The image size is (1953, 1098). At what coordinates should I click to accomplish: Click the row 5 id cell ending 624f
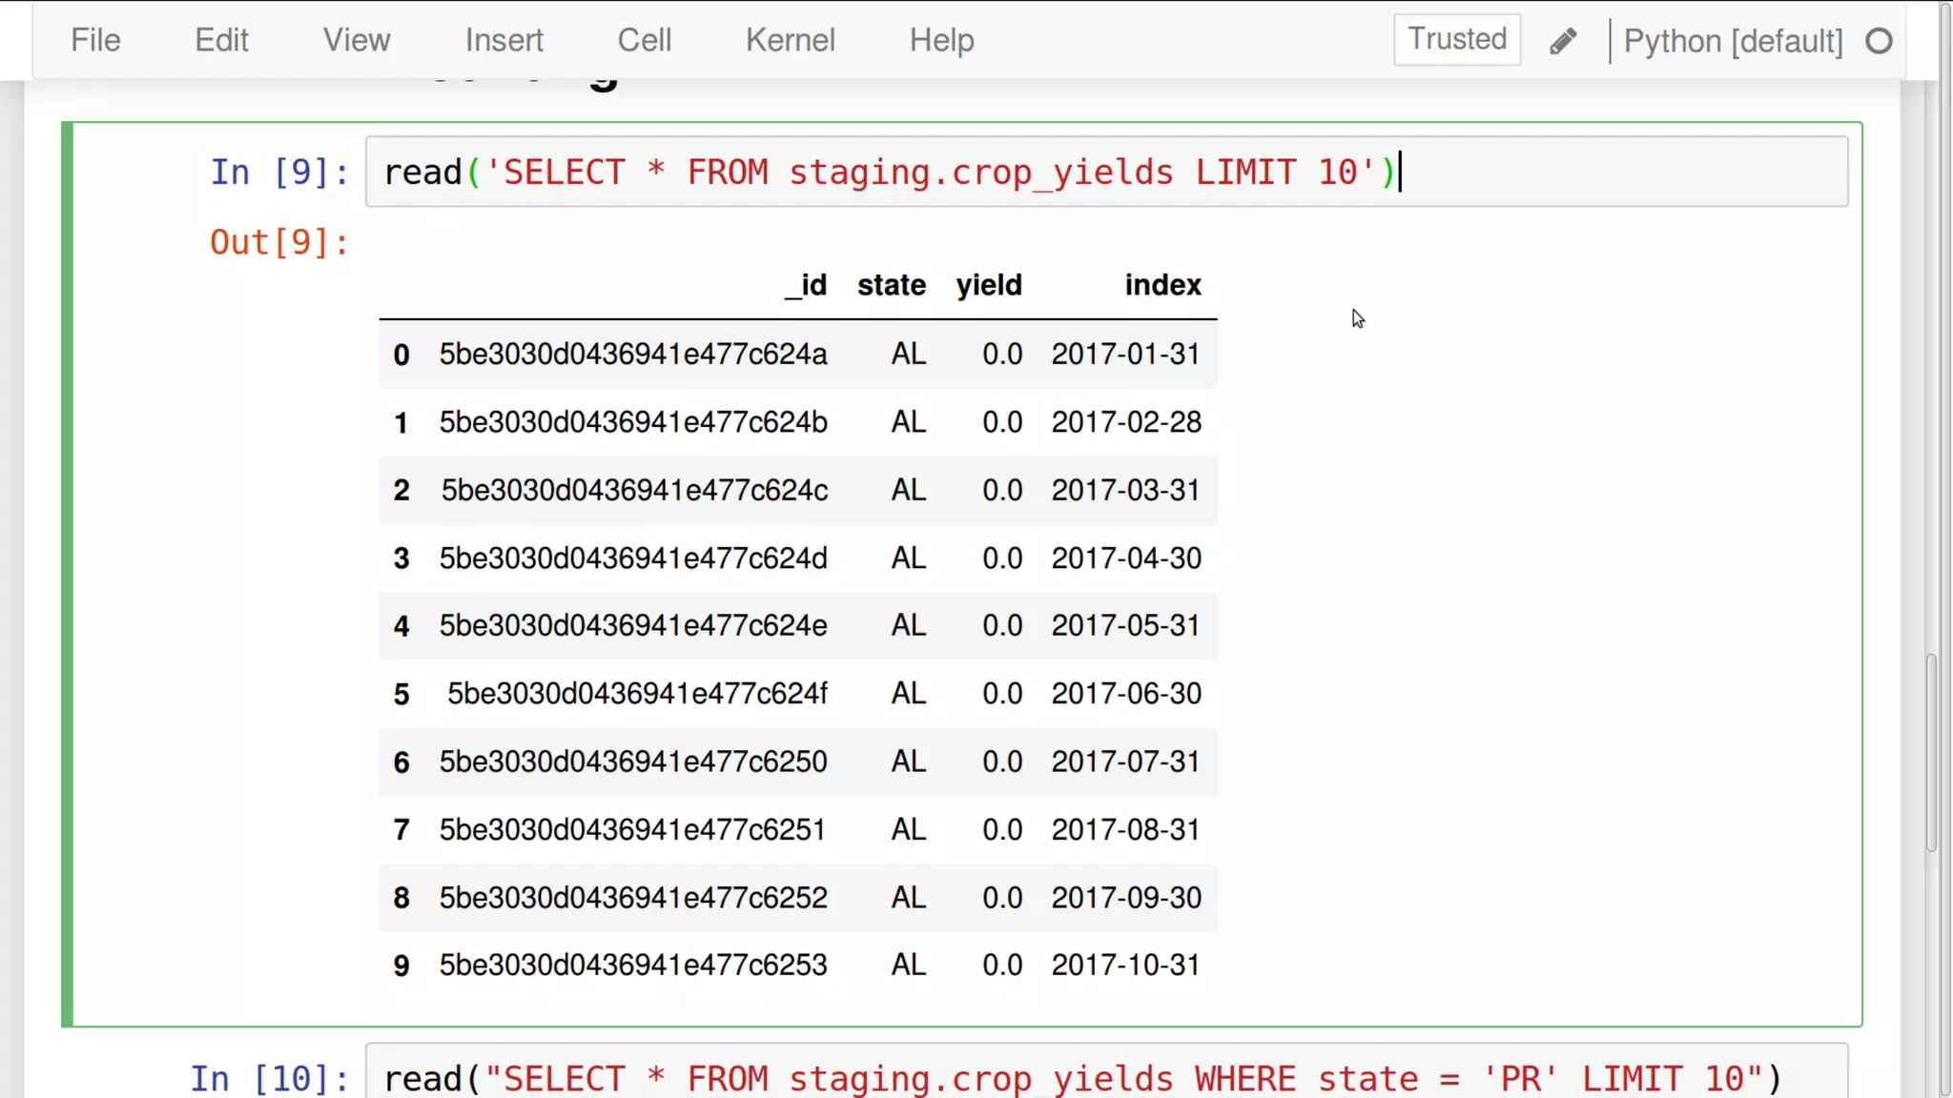tap(637, 694)
